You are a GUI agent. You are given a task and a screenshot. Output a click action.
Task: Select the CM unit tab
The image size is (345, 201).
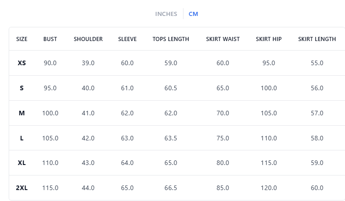(193, 14)
